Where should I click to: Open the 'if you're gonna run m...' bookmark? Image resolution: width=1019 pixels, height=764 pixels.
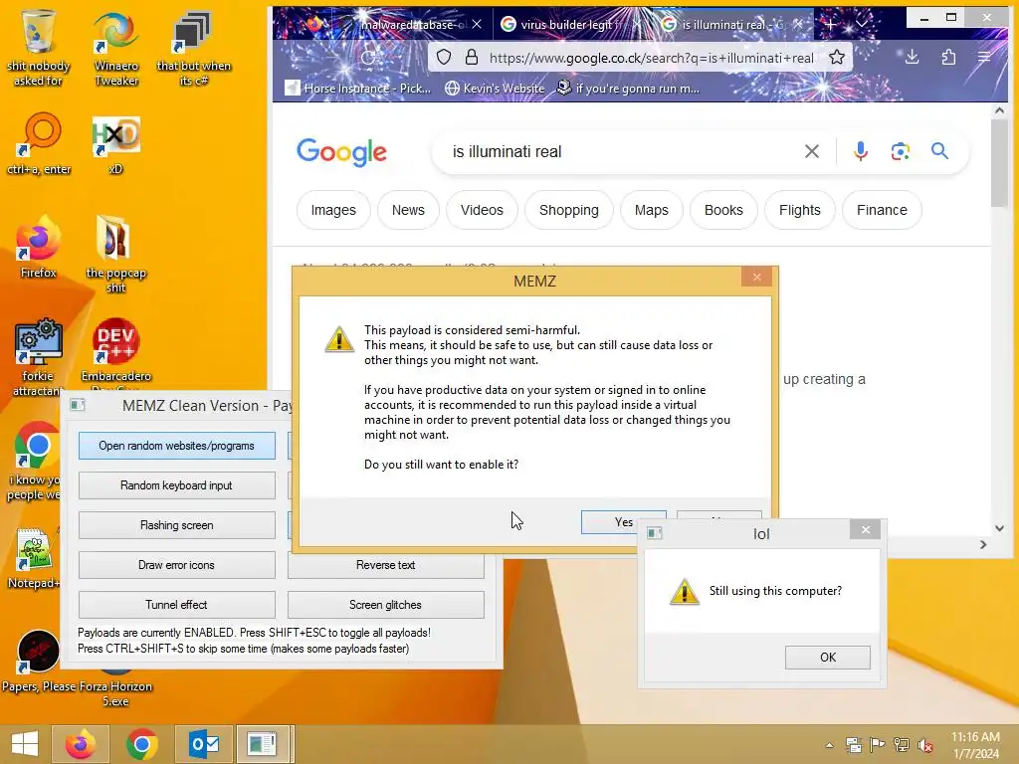629,88
